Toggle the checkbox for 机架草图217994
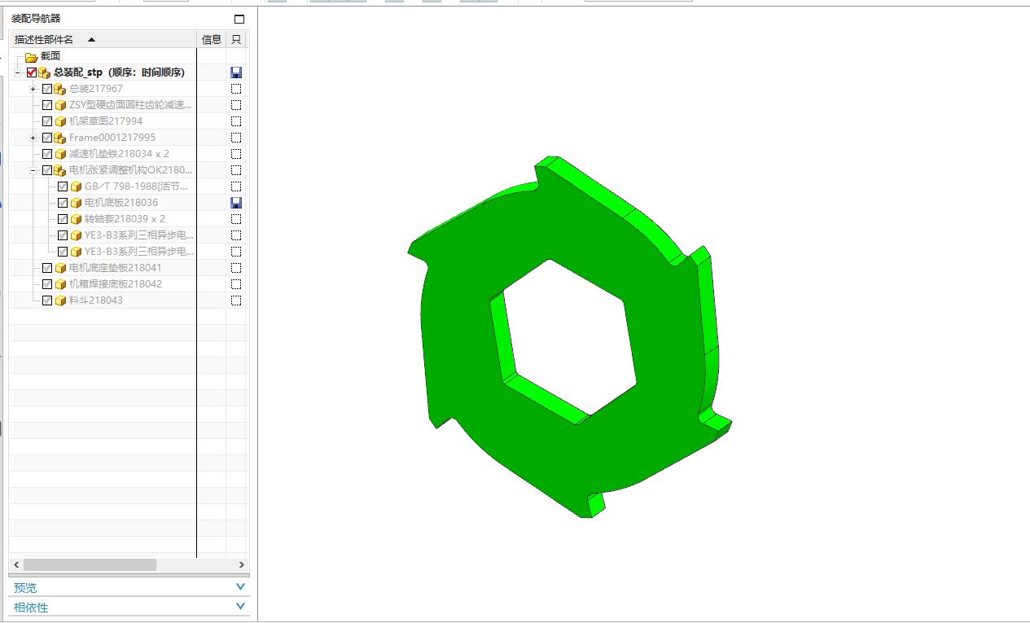Viewport: 1030px width, 623px height. click(x=47, y=121)
